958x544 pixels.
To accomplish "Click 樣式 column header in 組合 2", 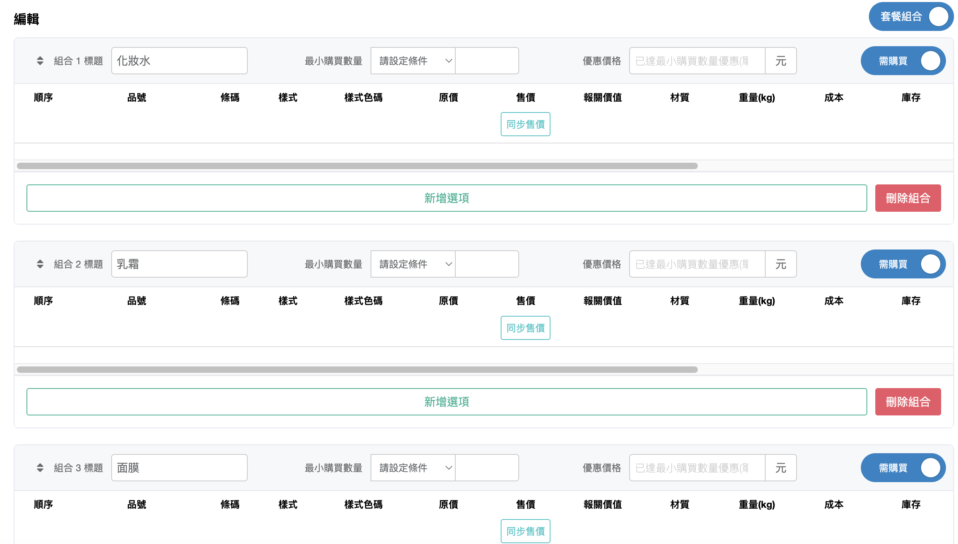I will click(x=288, y=301).
